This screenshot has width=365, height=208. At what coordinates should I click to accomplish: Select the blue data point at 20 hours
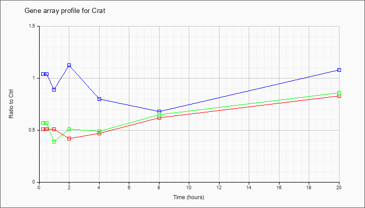click(339, 70)
